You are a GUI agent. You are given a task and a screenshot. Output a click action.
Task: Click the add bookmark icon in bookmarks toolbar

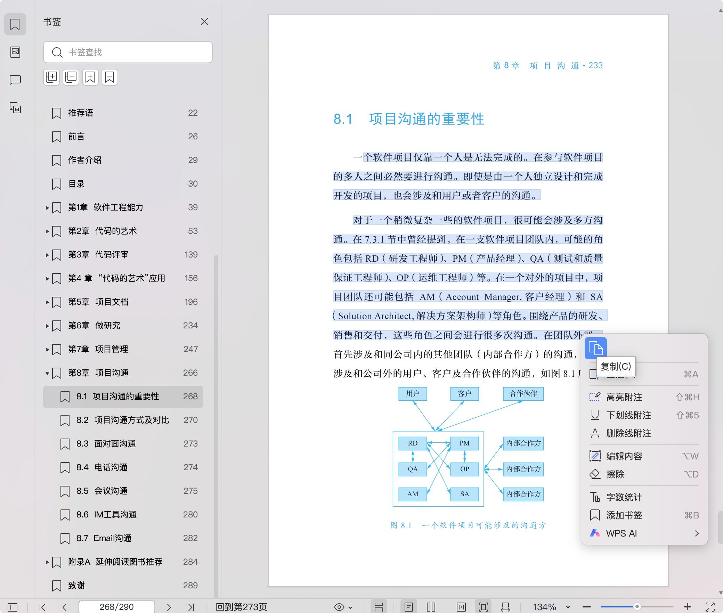(90, 77)
